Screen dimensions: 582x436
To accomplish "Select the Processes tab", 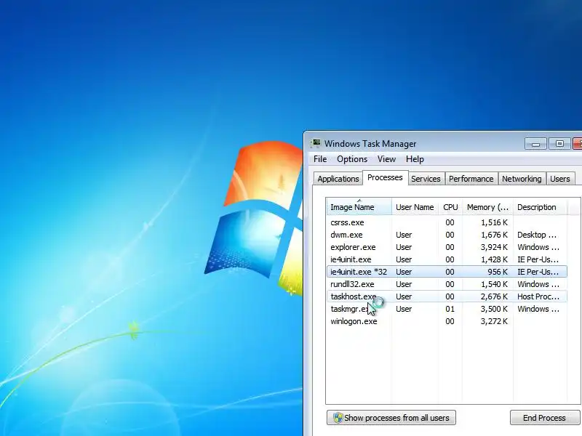I will (x=385, y=177).
